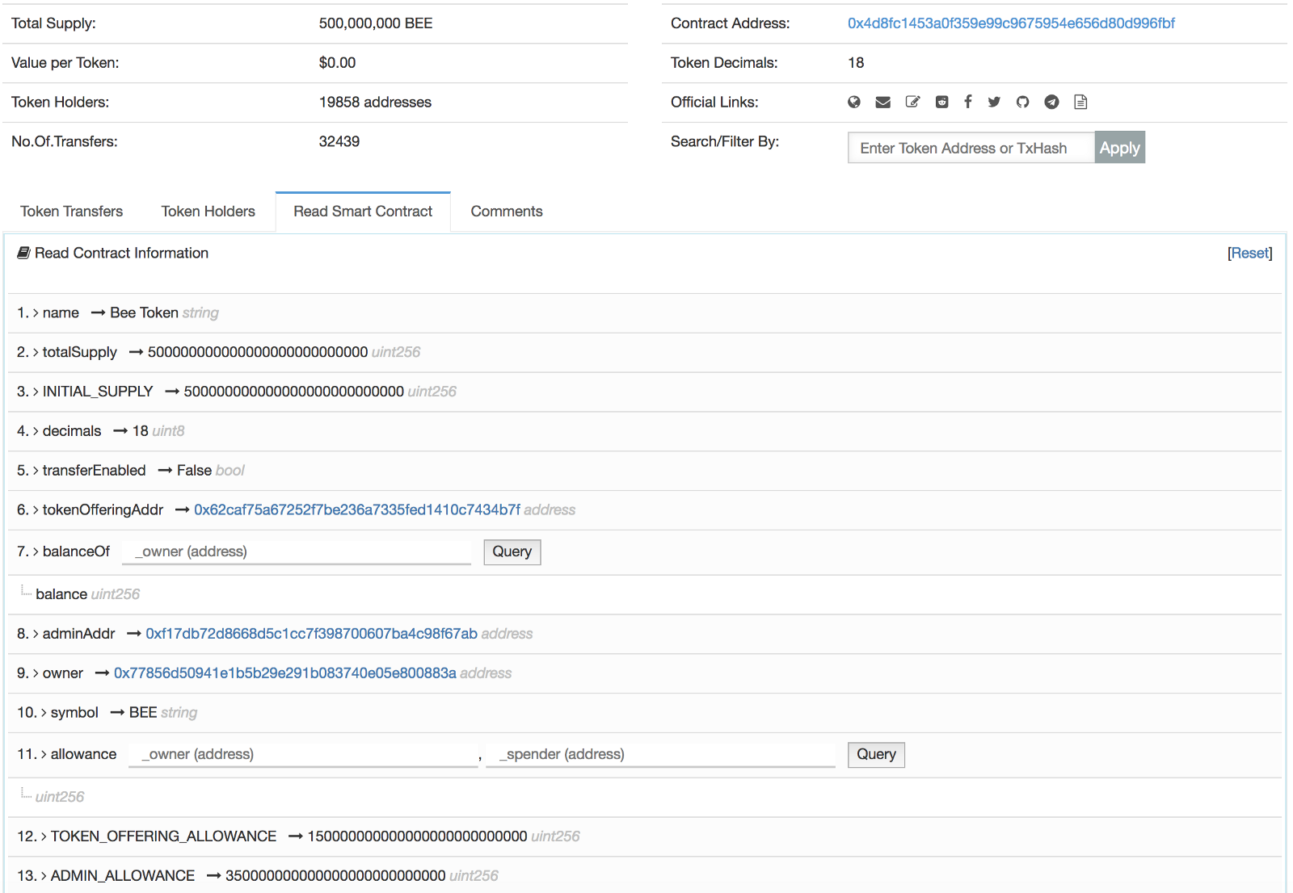This screenshot has width=1293, height=893.
Task: Visit the Reddit official link
Action: coord(942,102)
